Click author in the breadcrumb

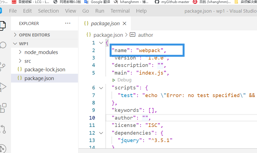(145, 35)
